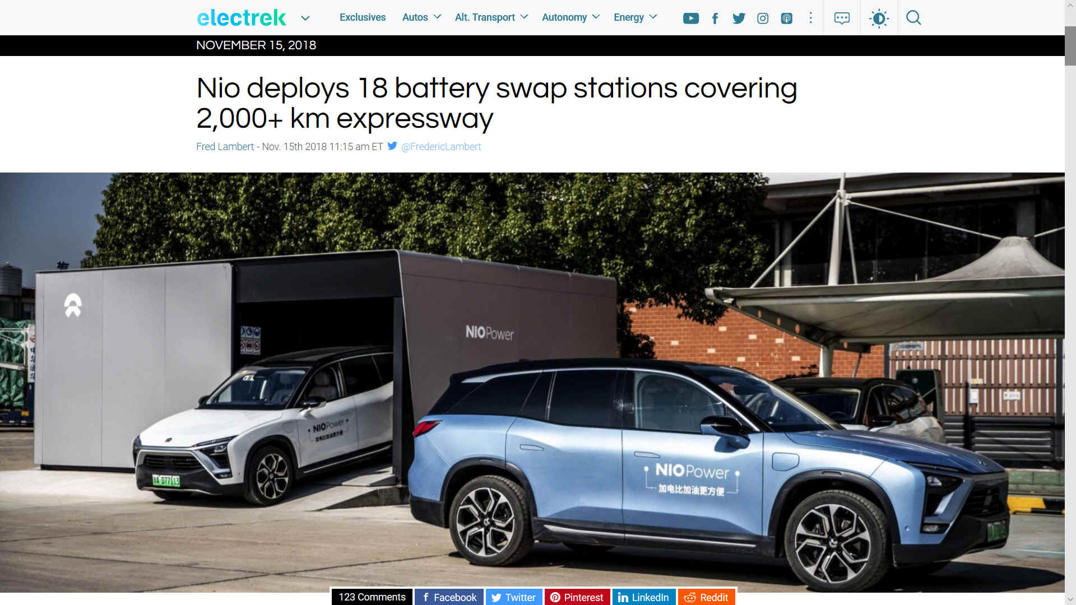
Task: Open the search magnifier icon
Action: pos(913,18)
